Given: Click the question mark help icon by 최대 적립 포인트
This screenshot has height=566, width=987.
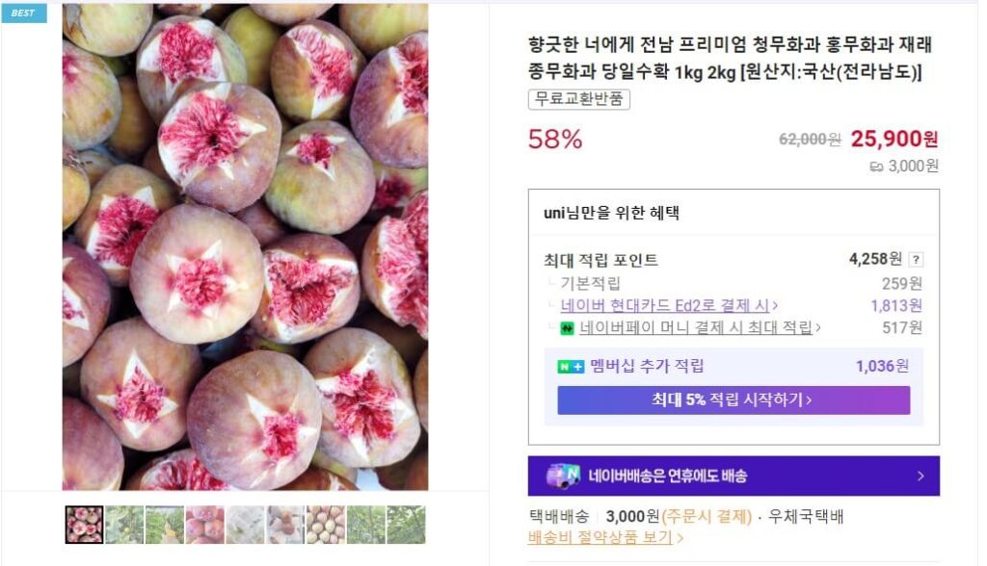Looking at the screenshot, I should tap(916, 259).
